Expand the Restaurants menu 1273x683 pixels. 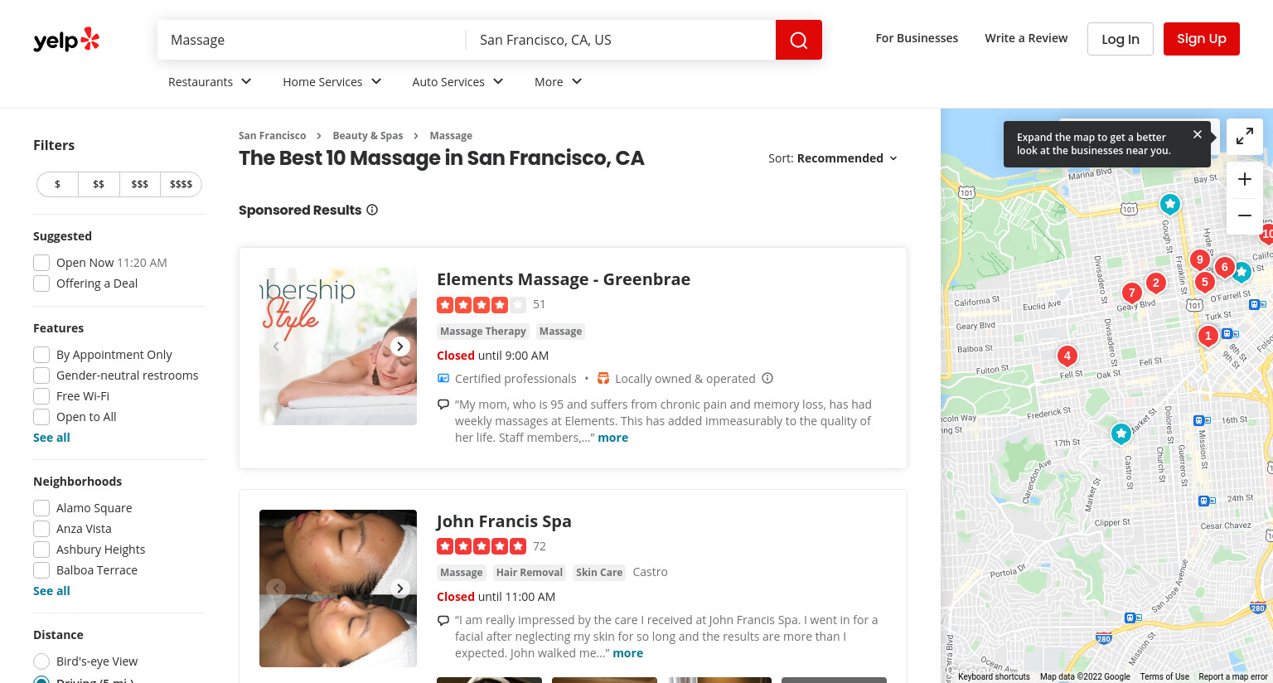point(210,81)
